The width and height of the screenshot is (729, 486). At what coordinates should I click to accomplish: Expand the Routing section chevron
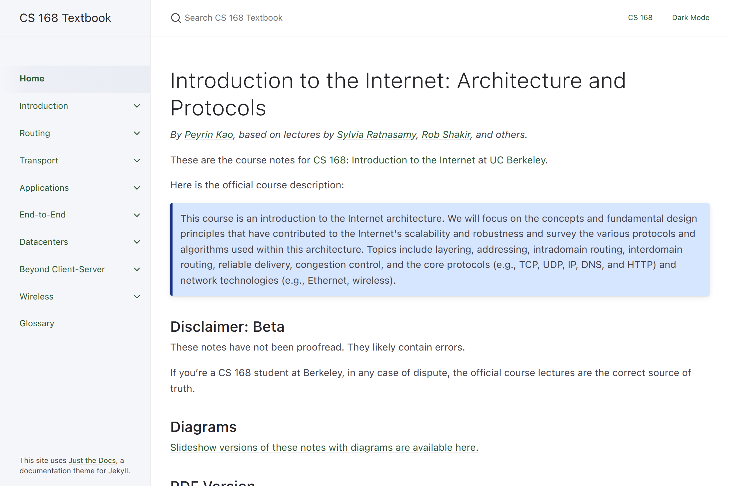click(x=137, y=133)
